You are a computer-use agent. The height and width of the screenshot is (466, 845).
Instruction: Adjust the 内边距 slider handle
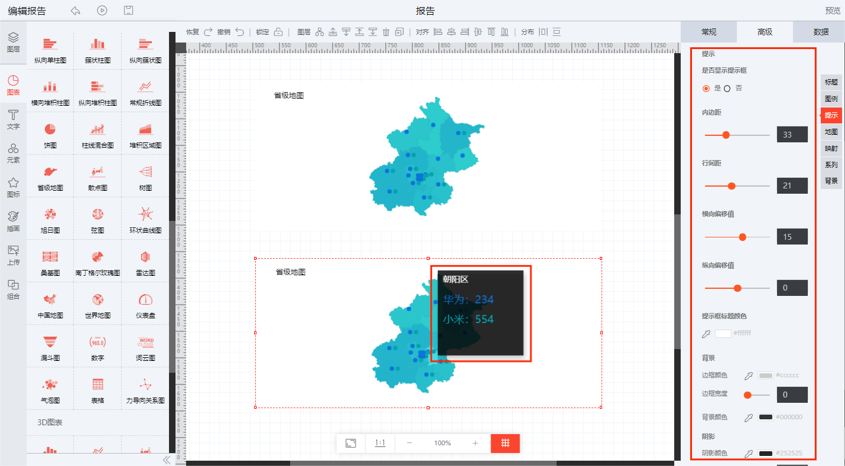click(x=726, y=135)
